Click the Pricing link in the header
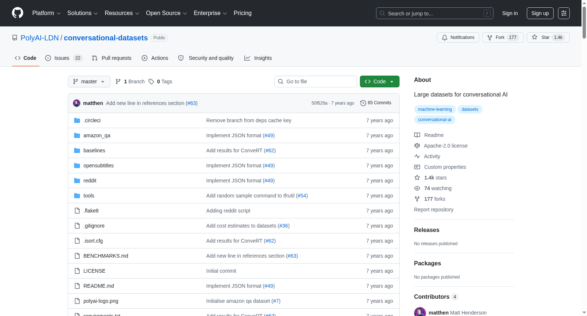This screenshot has height=316, width=587. coord(243,13)
